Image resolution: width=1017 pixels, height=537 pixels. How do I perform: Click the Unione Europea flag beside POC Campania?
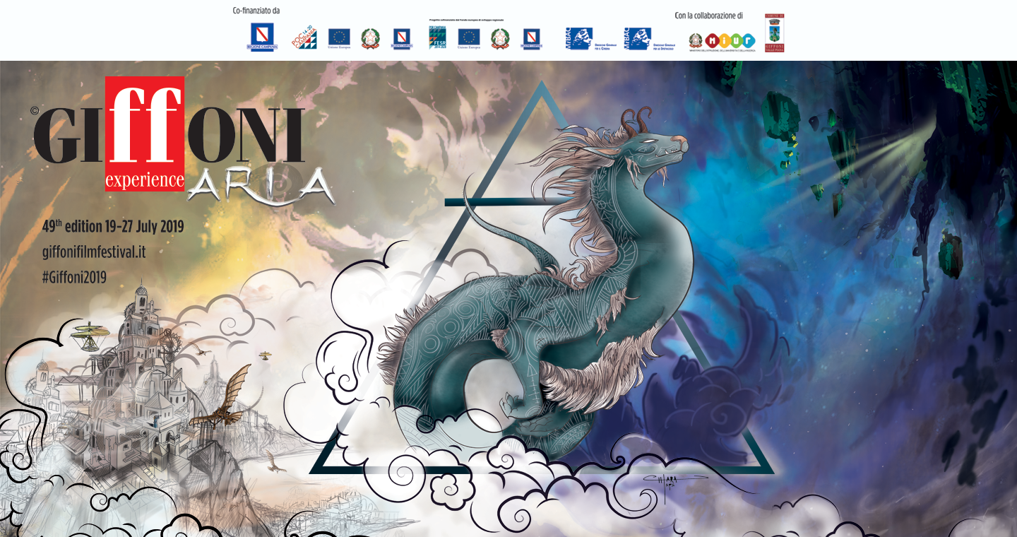pyautogui.click(x=339, y=38)
